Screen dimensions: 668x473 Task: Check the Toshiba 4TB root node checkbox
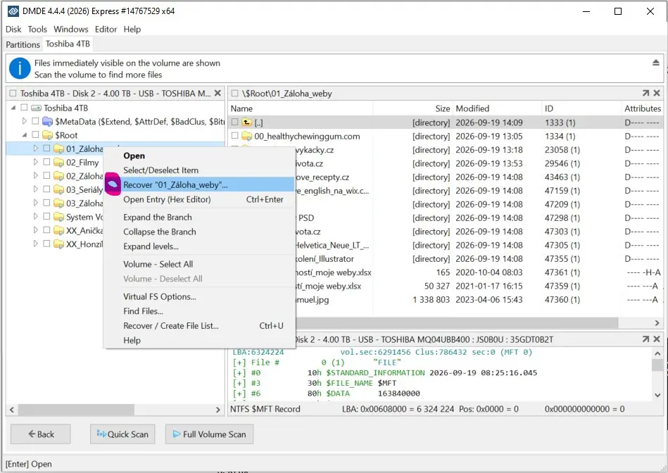click(x=24, y=108)
